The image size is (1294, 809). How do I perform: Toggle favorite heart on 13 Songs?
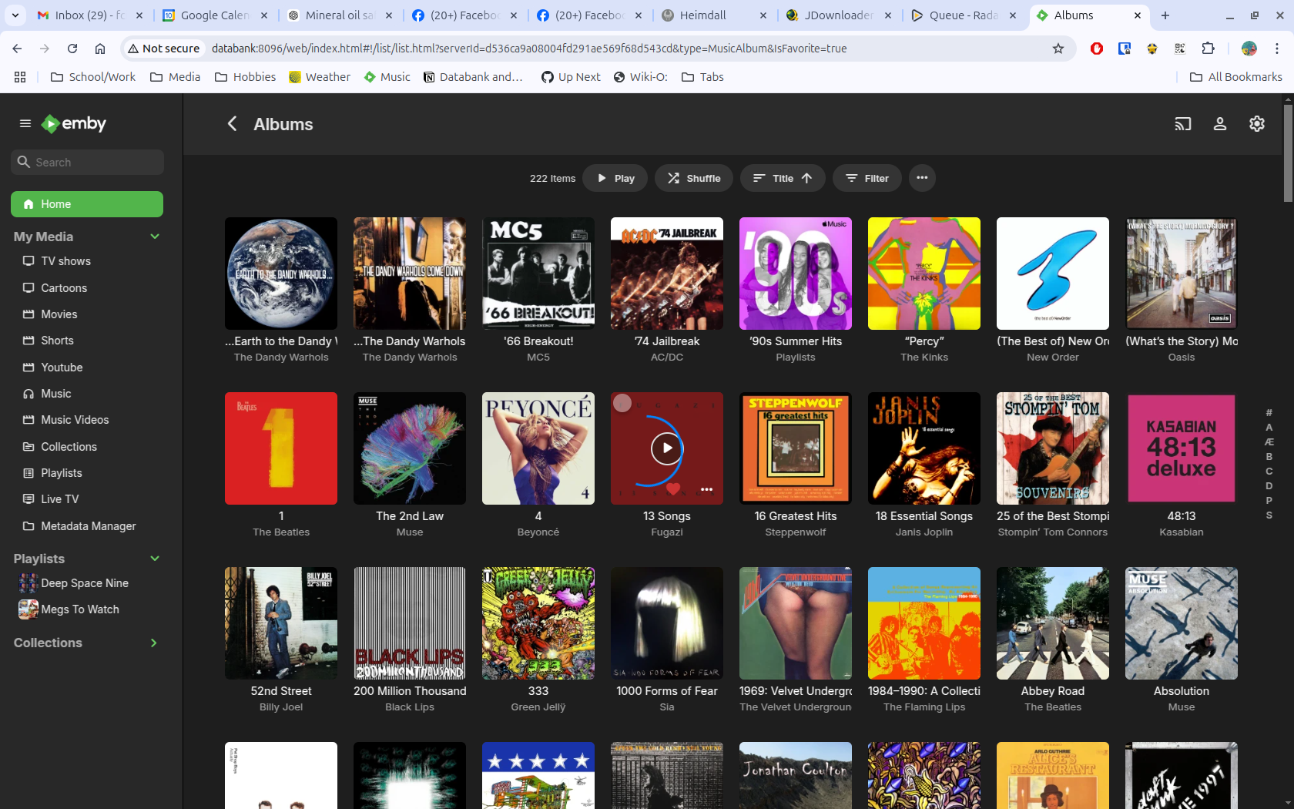click(x=673, y=488)
